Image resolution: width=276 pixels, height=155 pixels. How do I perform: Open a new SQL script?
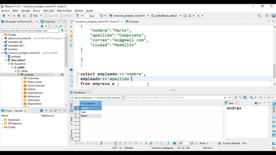(34, 16)
